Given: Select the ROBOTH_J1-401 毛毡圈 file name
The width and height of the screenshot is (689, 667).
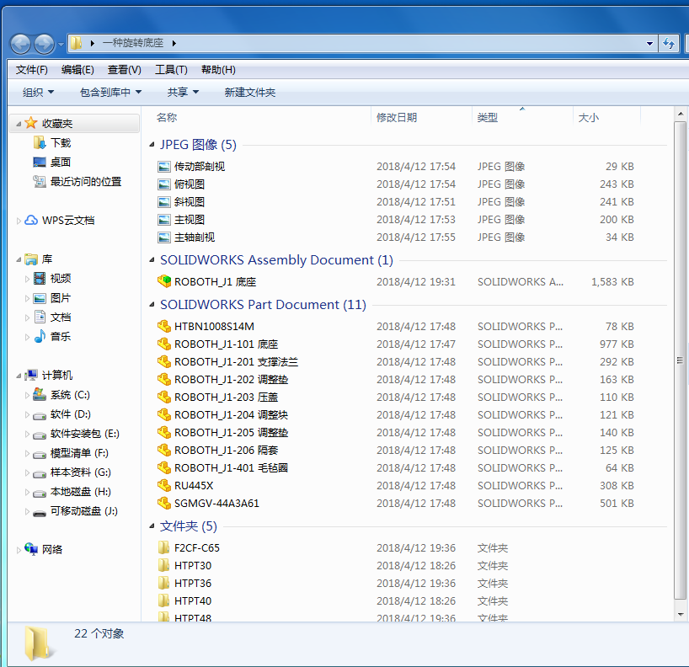Looking at the screenshot, I should click(x=231, y=468).
